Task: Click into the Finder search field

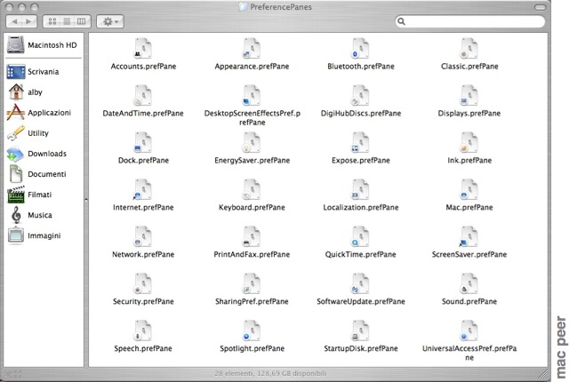Action: pyautogui.click(x=470, y=21)
